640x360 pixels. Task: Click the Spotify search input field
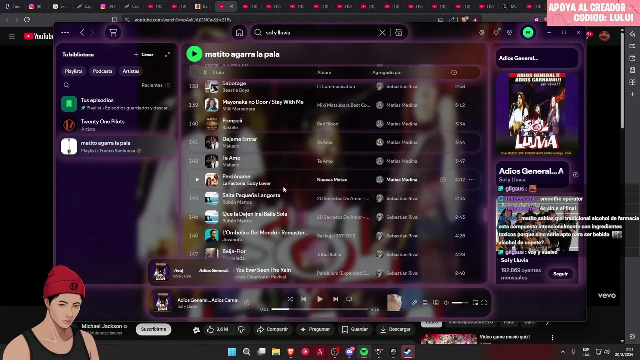coord(320,32)
